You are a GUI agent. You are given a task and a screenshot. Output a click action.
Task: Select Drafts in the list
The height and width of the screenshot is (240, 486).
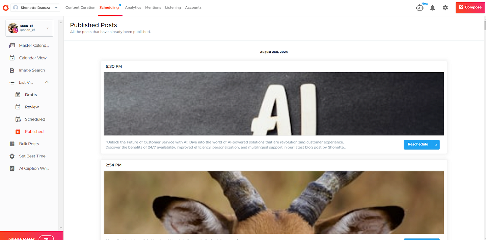[31, 95]
